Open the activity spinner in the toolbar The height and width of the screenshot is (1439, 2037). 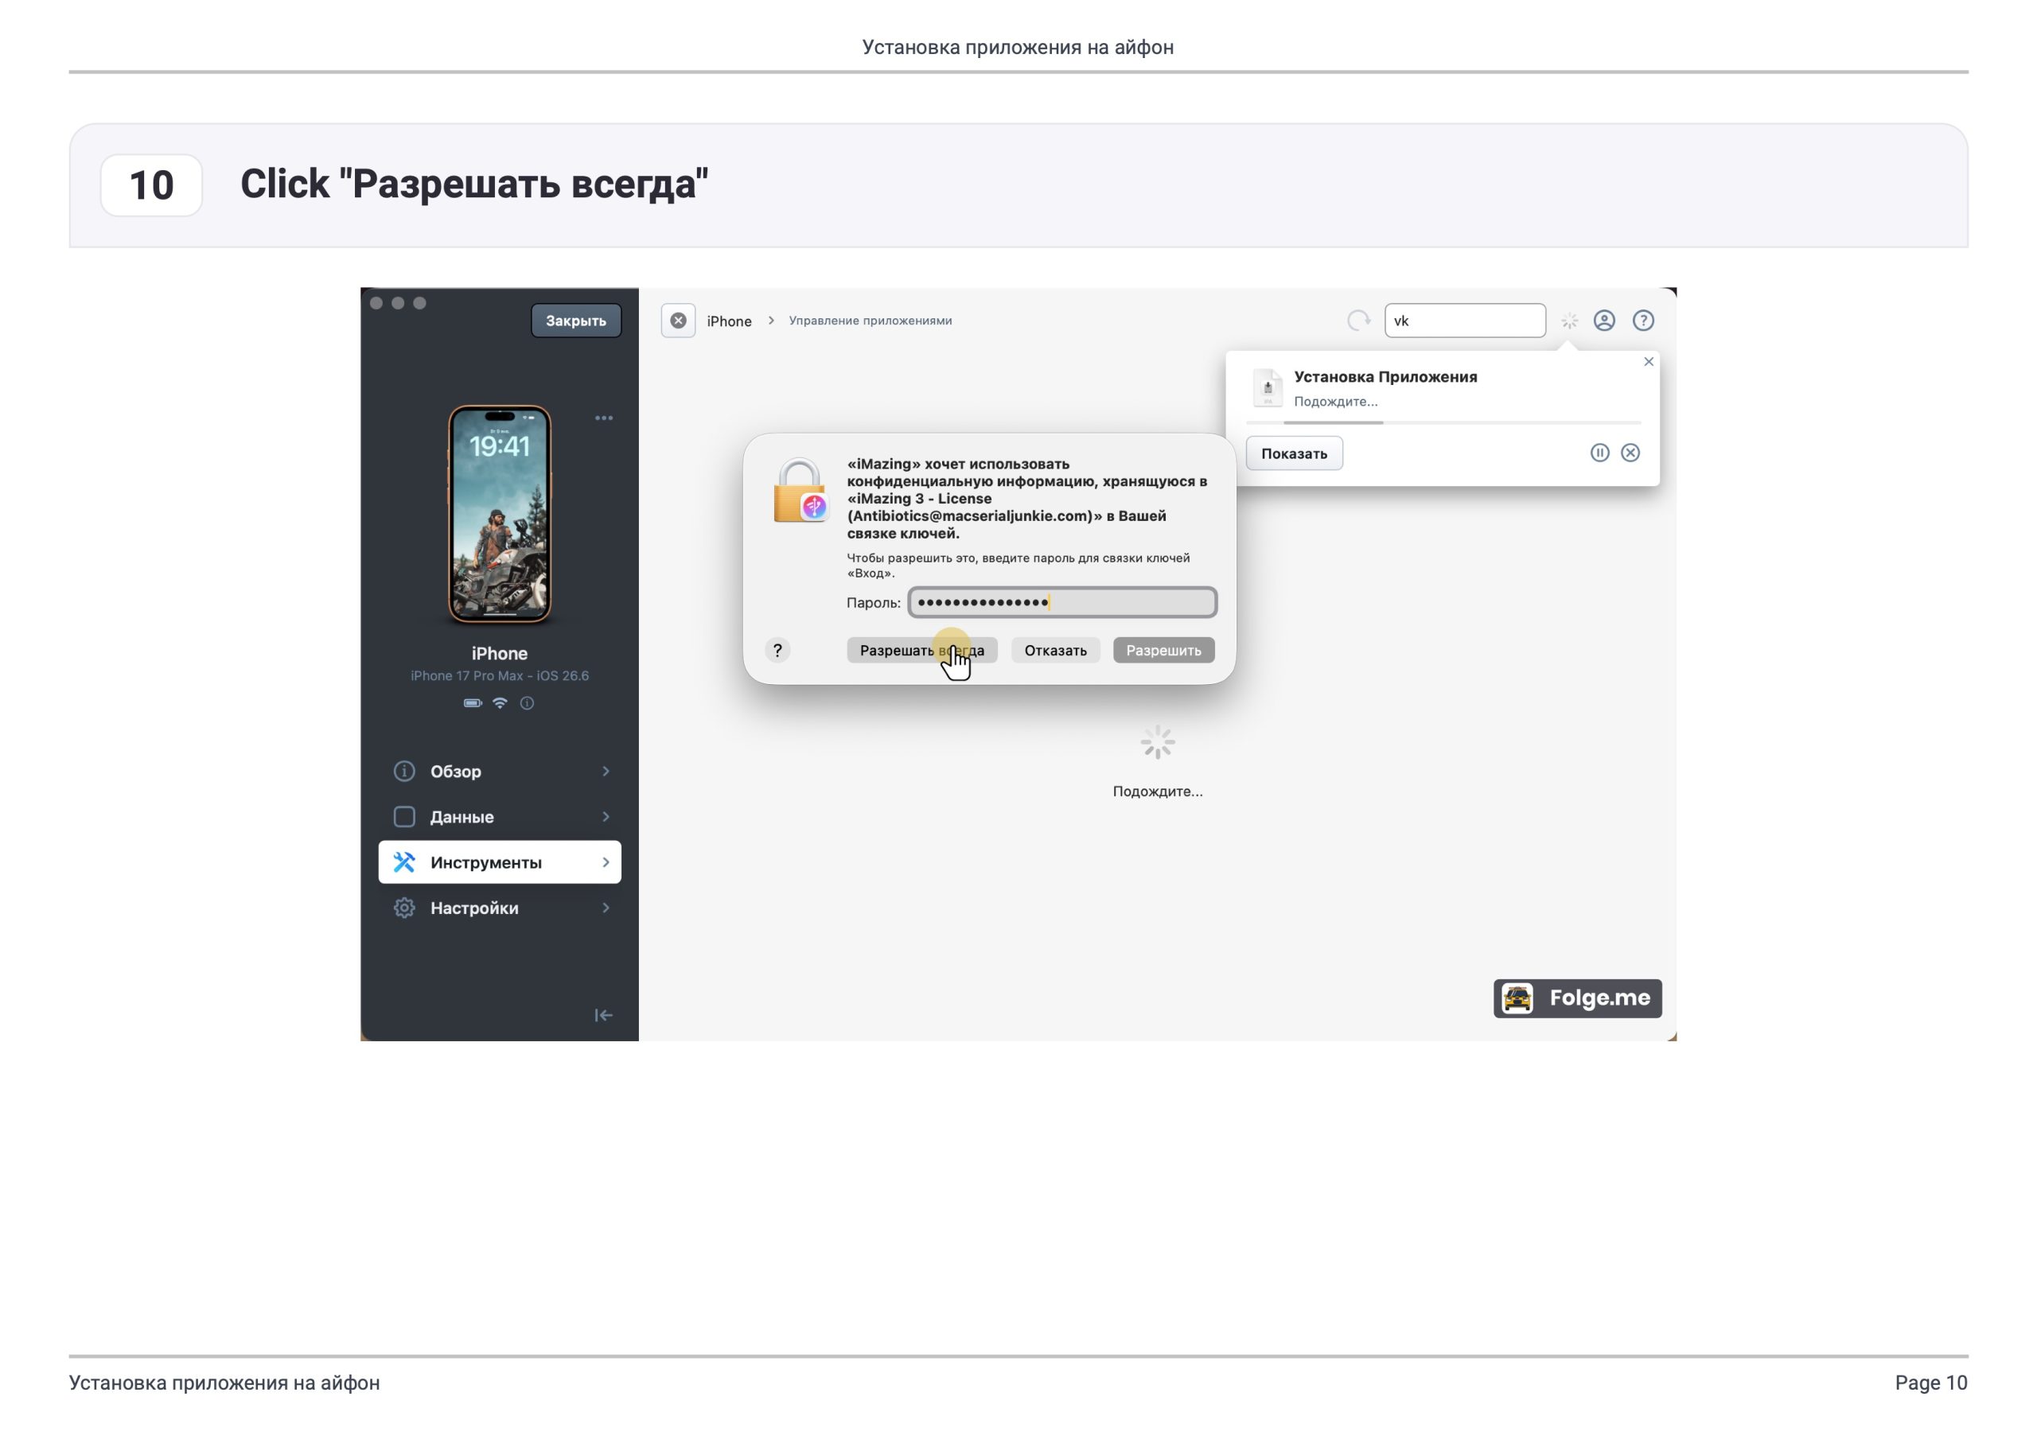[x=1569, y=321]
